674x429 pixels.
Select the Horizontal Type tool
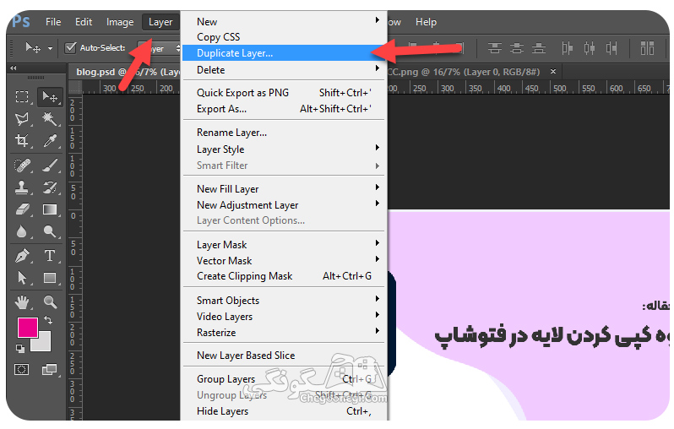coord(50,256)
